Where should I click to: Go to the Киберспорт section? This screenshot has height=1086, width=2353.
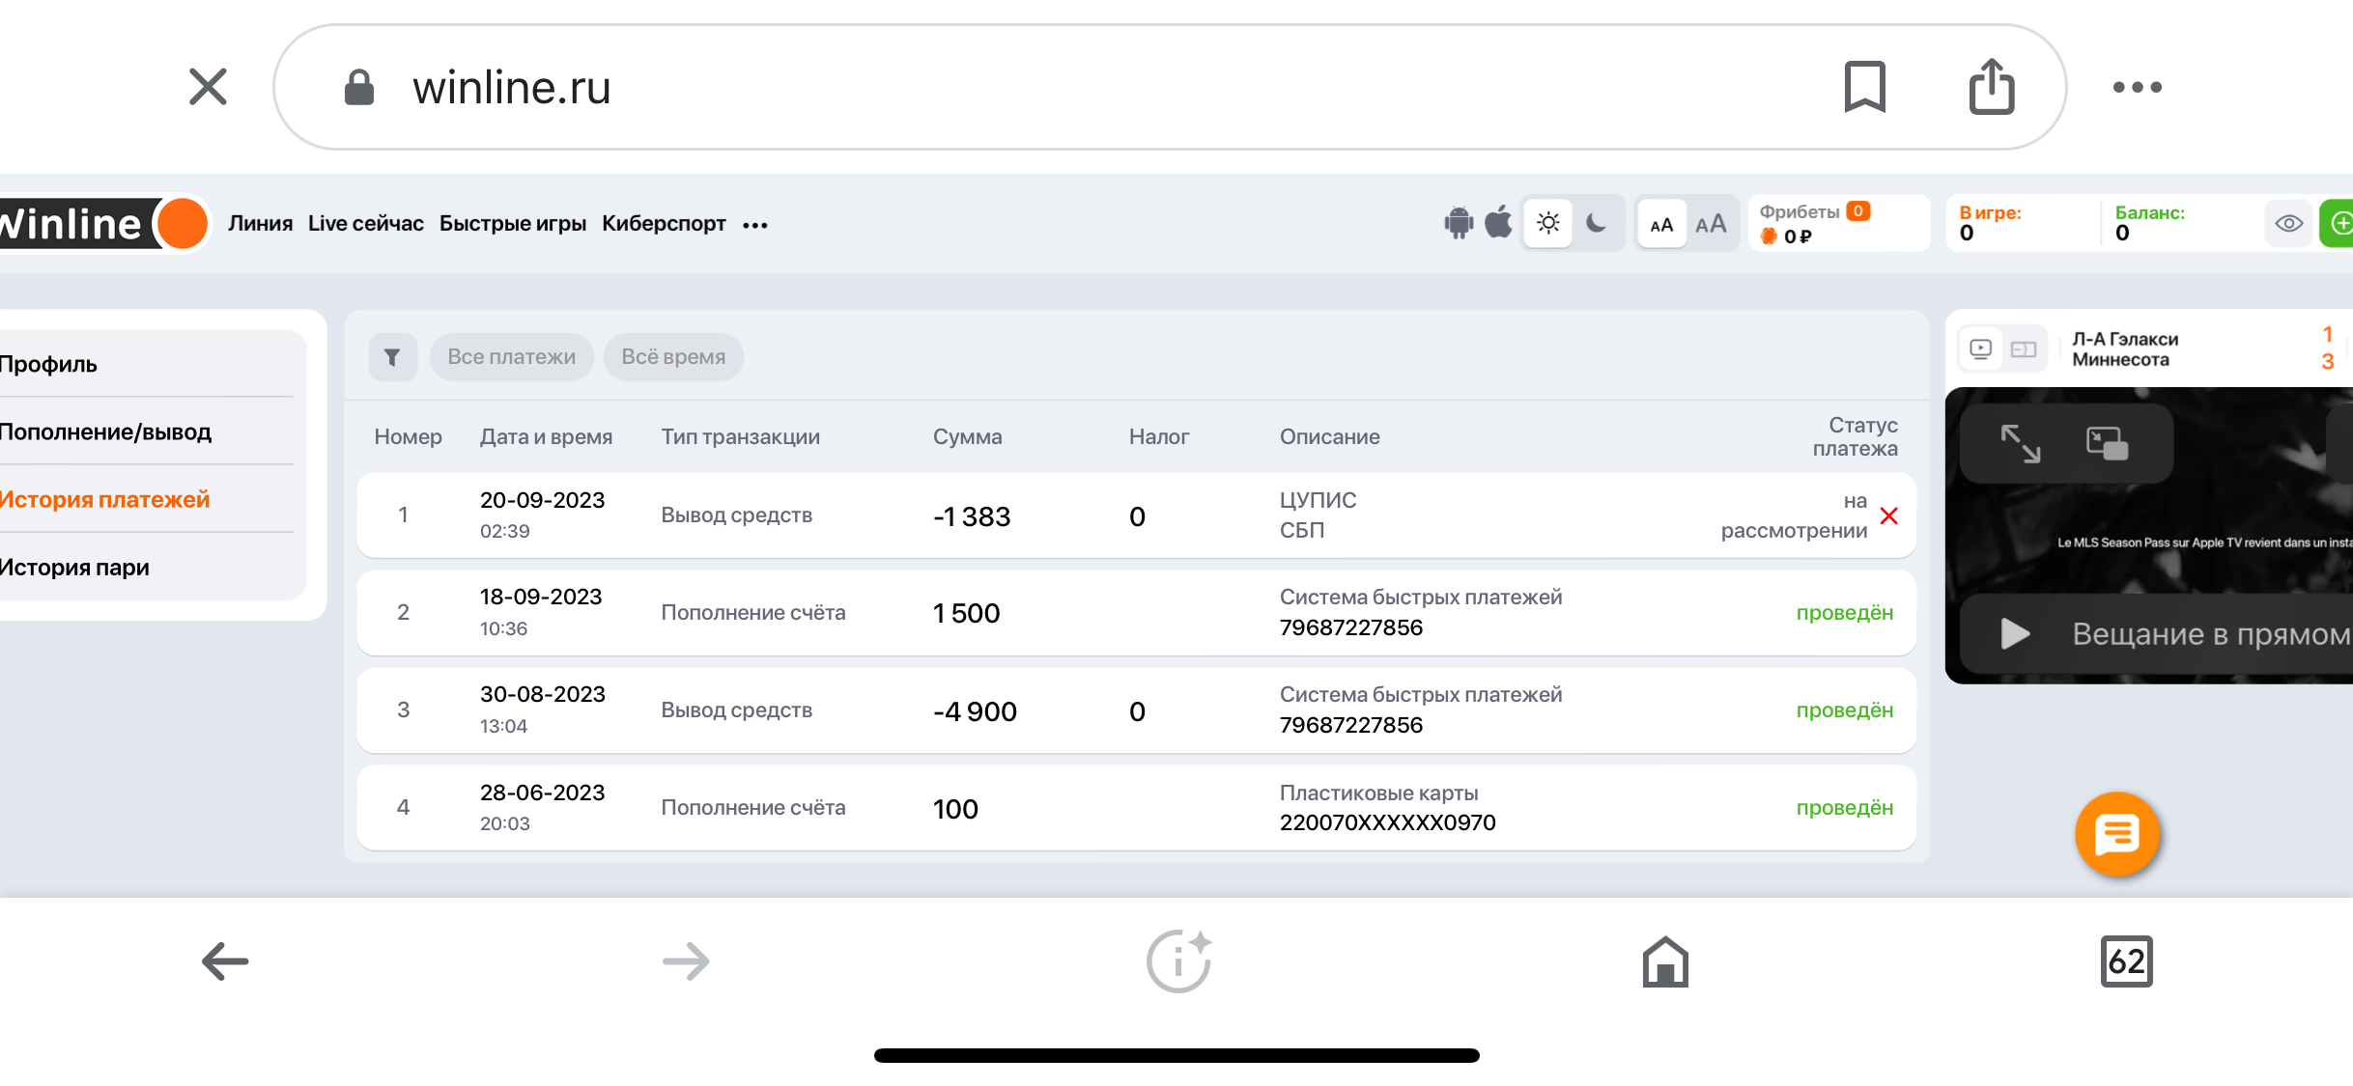pos(664,223)
